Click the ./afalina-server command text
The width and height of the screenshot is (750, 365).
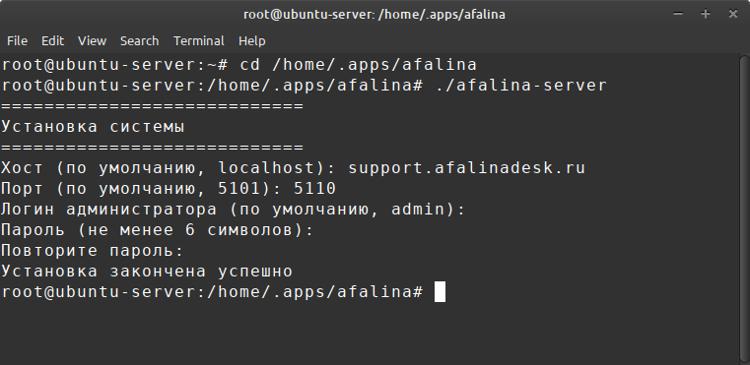[x=521, y=86]
